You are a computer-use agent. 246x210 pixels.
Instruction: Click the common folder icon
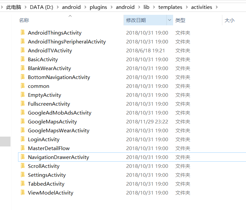click(23, 86)
